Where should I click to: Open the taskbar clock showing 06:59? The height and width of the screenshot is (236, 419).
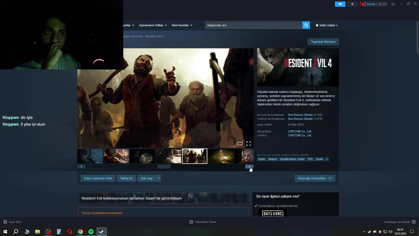click(400, 232)
